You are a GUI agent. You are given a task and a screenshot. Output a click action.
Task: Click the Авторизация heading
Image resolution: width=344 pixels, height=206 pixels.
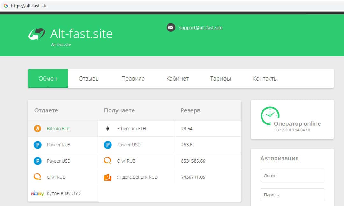click(280, 158)
